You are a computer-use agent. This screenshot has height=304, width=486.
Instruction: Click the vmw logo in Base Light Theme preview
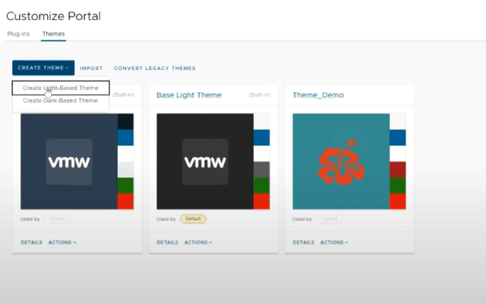(205, 162)
